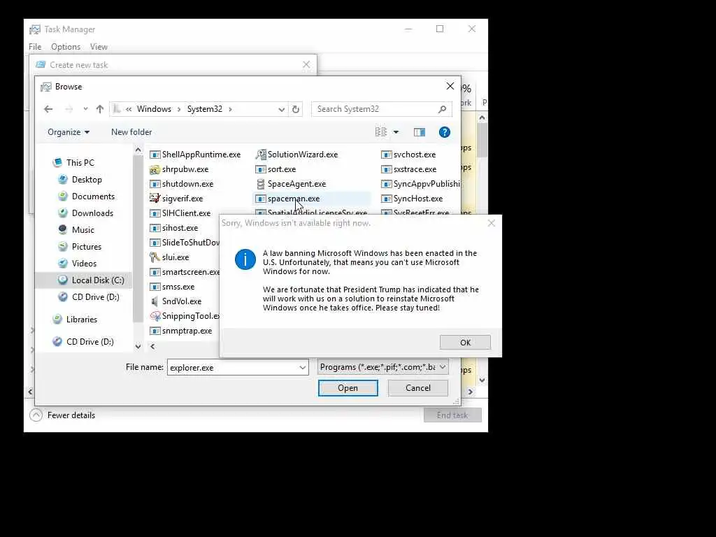Select the SnippingTool.exe scissors icon

(x=155, y=316)
